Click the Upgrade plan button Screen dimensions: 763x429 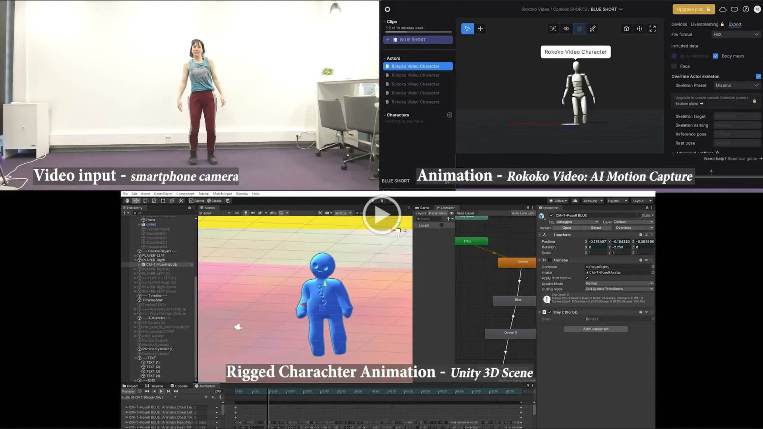693,9
